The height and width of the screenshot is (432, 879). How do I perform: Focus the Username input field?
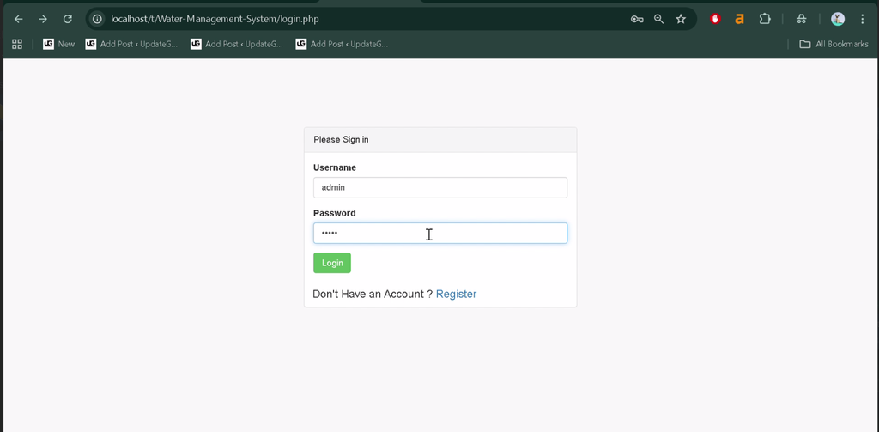coord(440,187)
